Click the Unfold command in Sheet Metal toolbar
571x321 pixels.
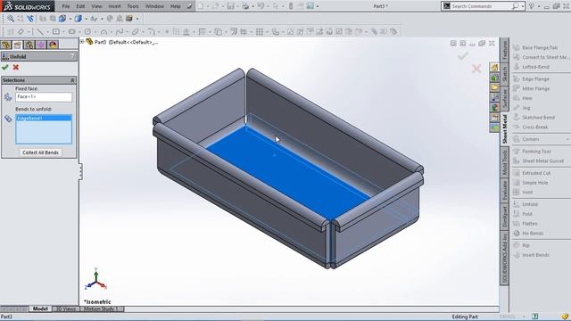click(525, 204)
